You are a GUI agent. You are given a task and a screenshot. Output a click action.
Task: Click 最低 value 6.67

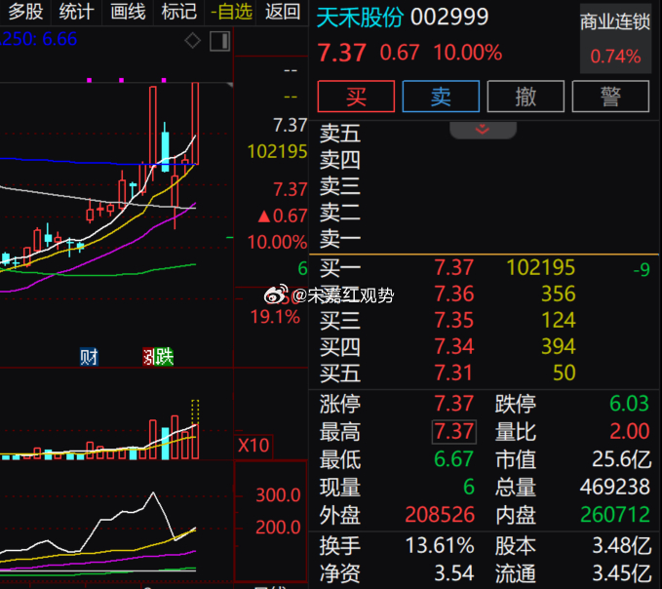click(453, 459)
